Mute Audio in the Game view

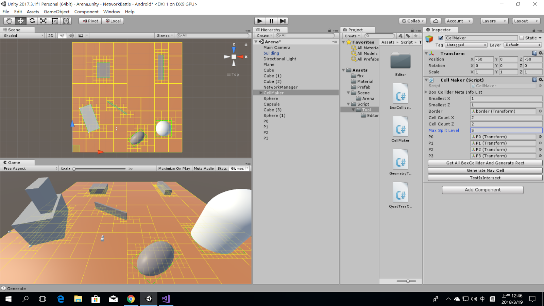(x=203, y=168)
